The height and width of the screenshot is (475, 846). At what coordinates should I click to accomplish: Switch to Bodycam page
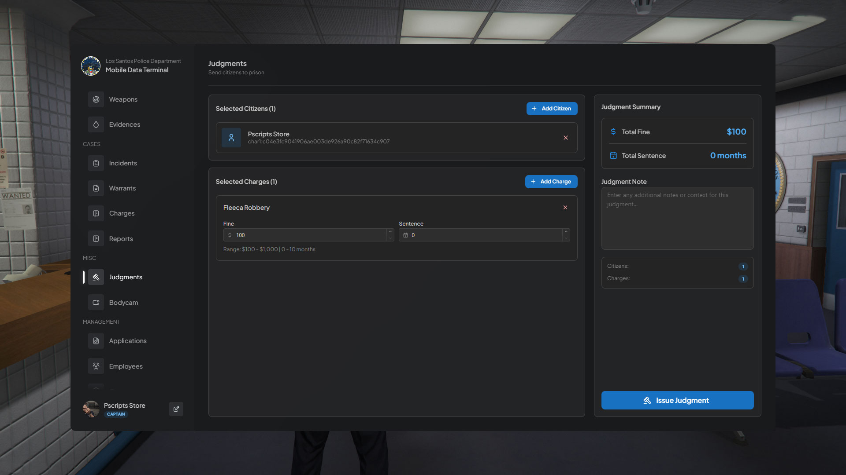pos(124,303)
